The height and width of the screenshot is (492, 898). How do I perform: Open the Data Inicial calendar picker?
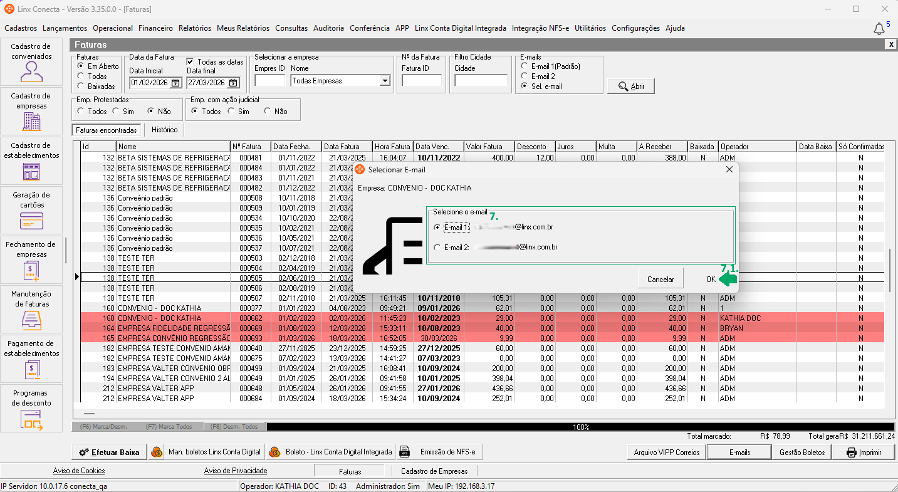175,83
